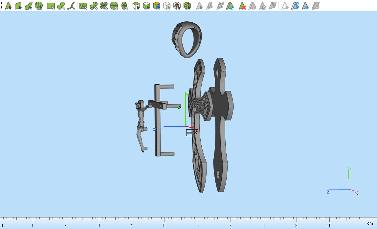Copy marked triangles with document-overlay icon
The image size is (377, 229).
[263, 6]
